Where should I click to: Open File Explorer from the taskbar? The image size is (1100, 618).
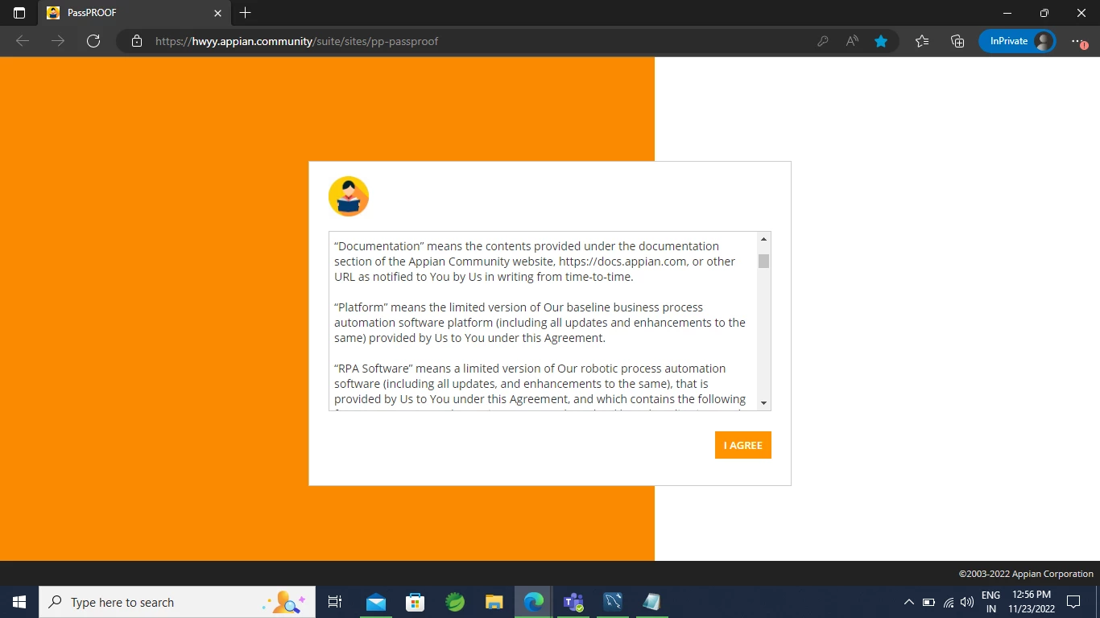tap(494, 602)
